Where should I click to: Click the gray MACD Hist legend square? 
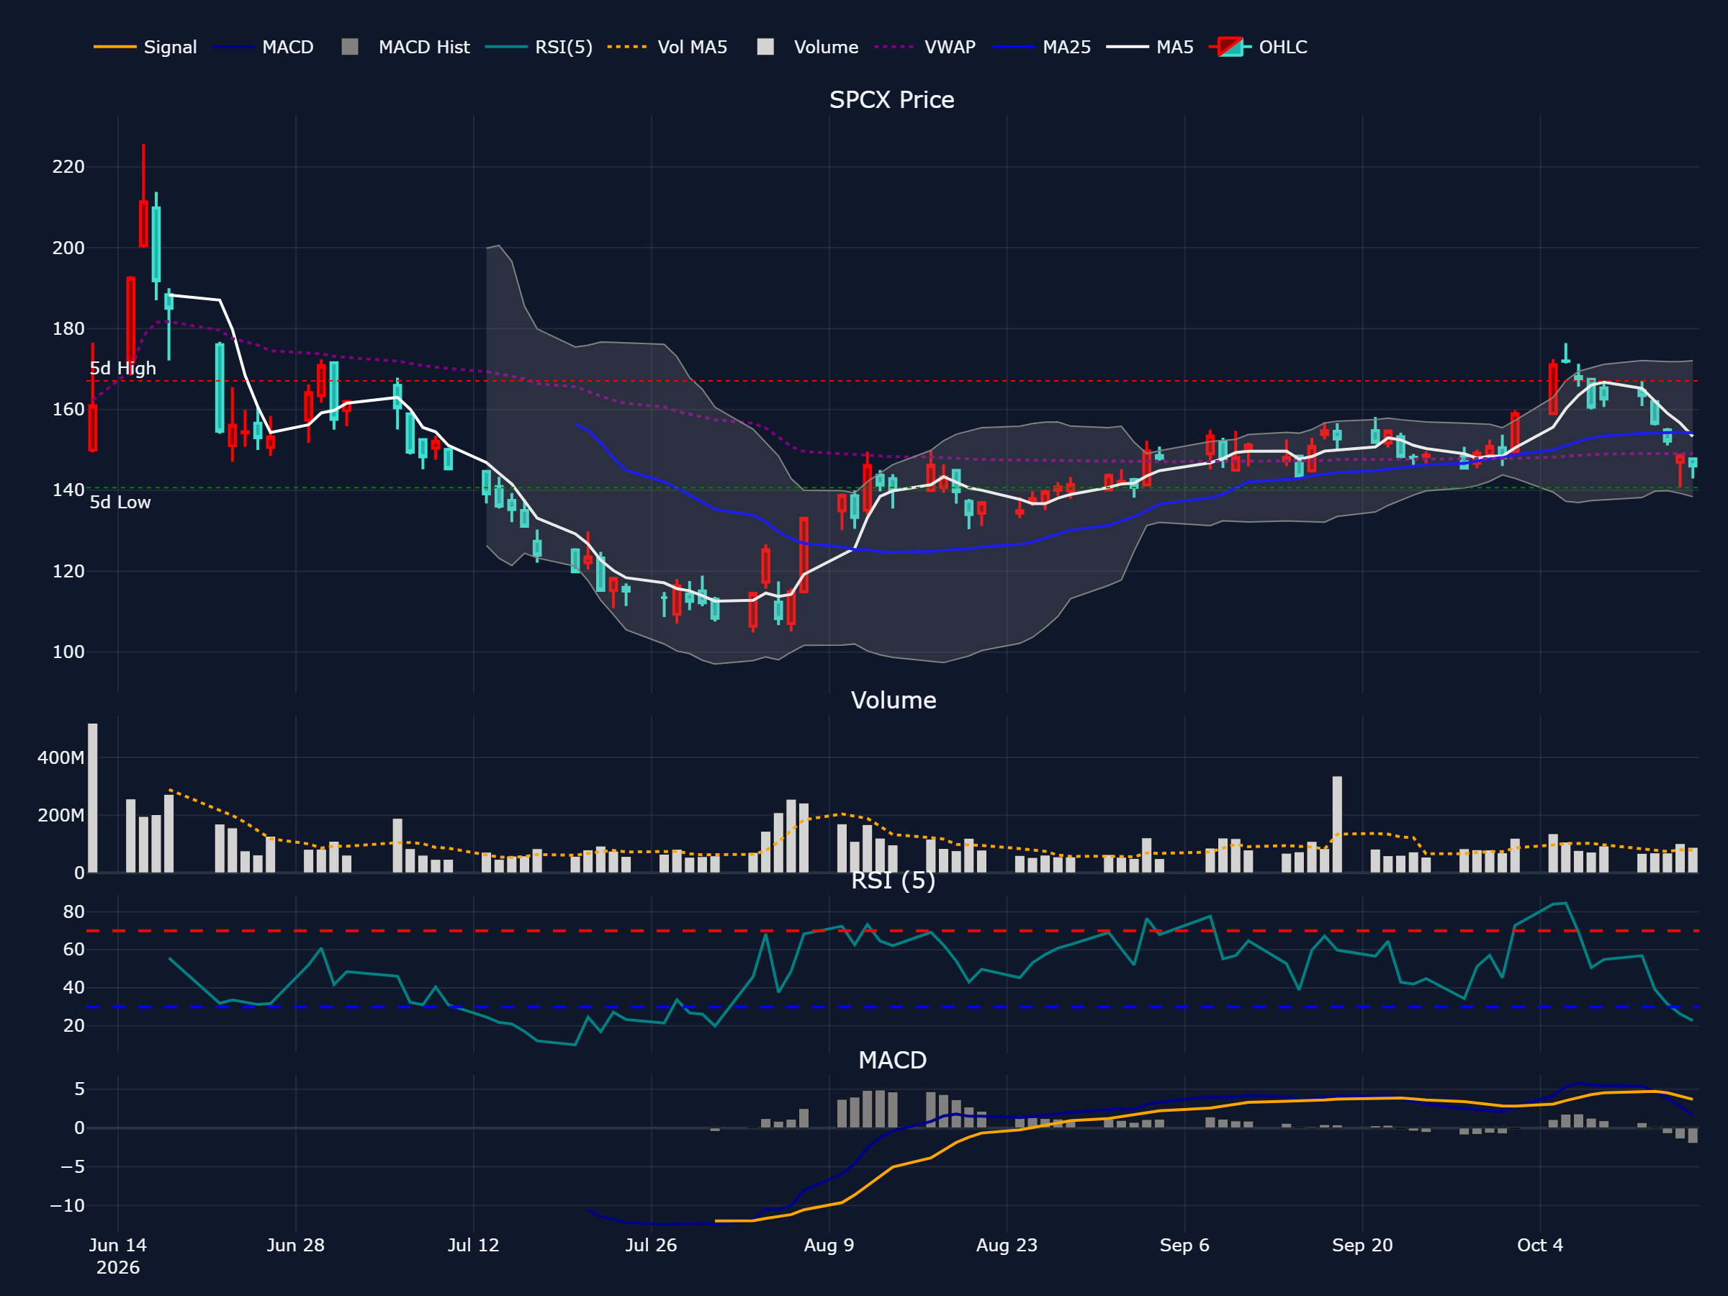(350, 47)
